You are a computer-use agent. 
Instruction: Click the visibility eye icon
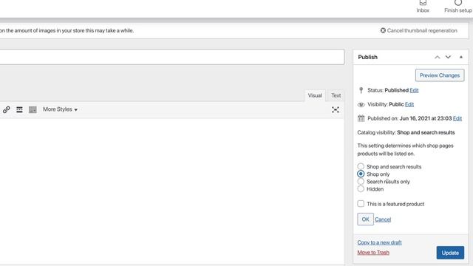coord(361,105)
